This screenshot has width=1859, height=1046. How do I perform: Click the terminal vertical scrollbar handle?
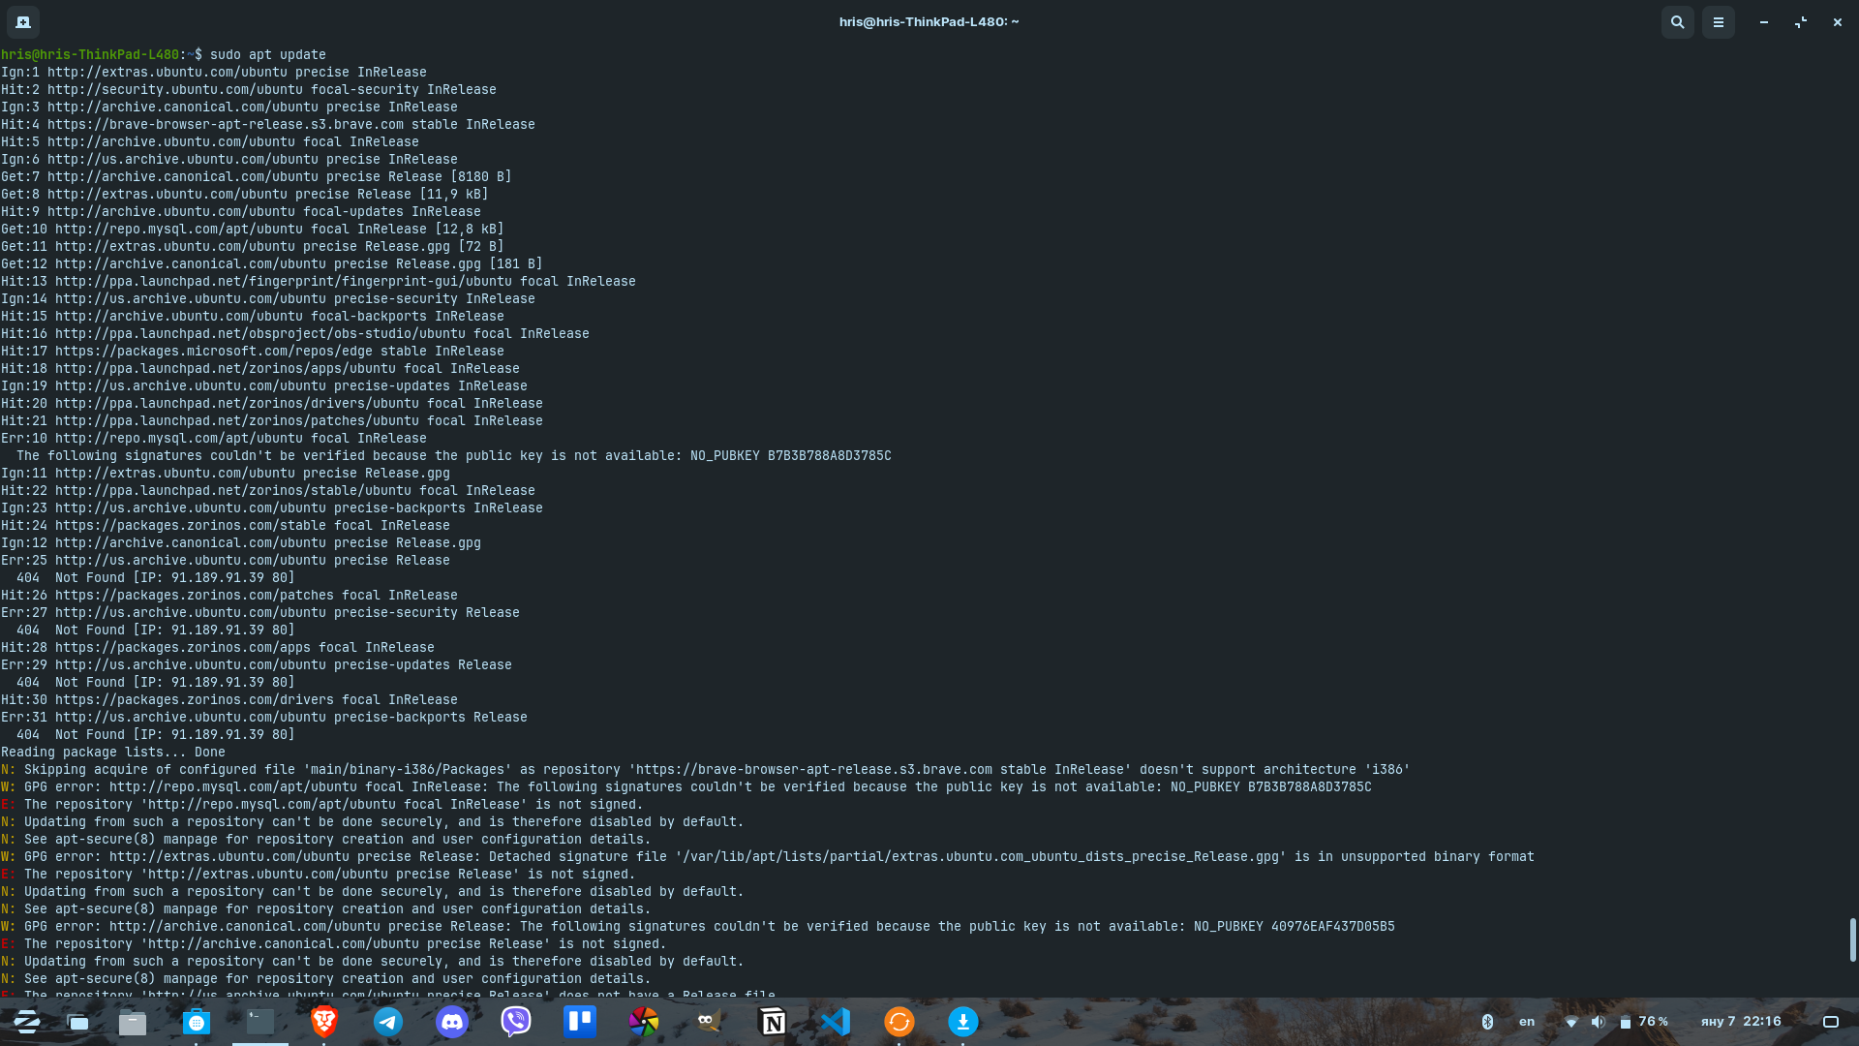coord(1852,939)
